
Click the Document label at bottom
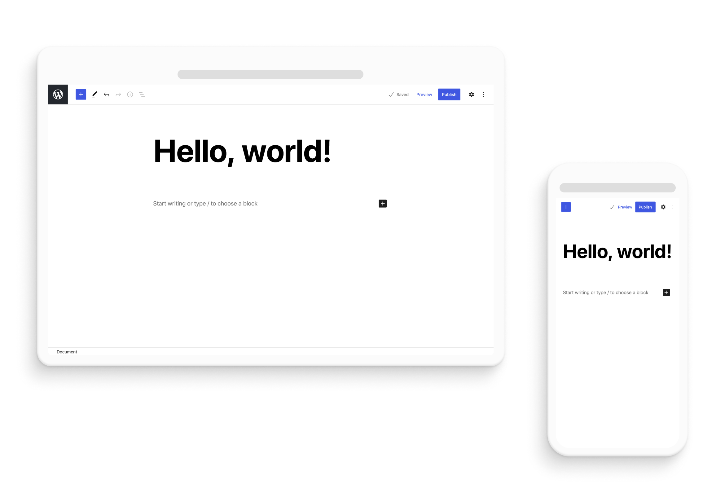point(66,351)
